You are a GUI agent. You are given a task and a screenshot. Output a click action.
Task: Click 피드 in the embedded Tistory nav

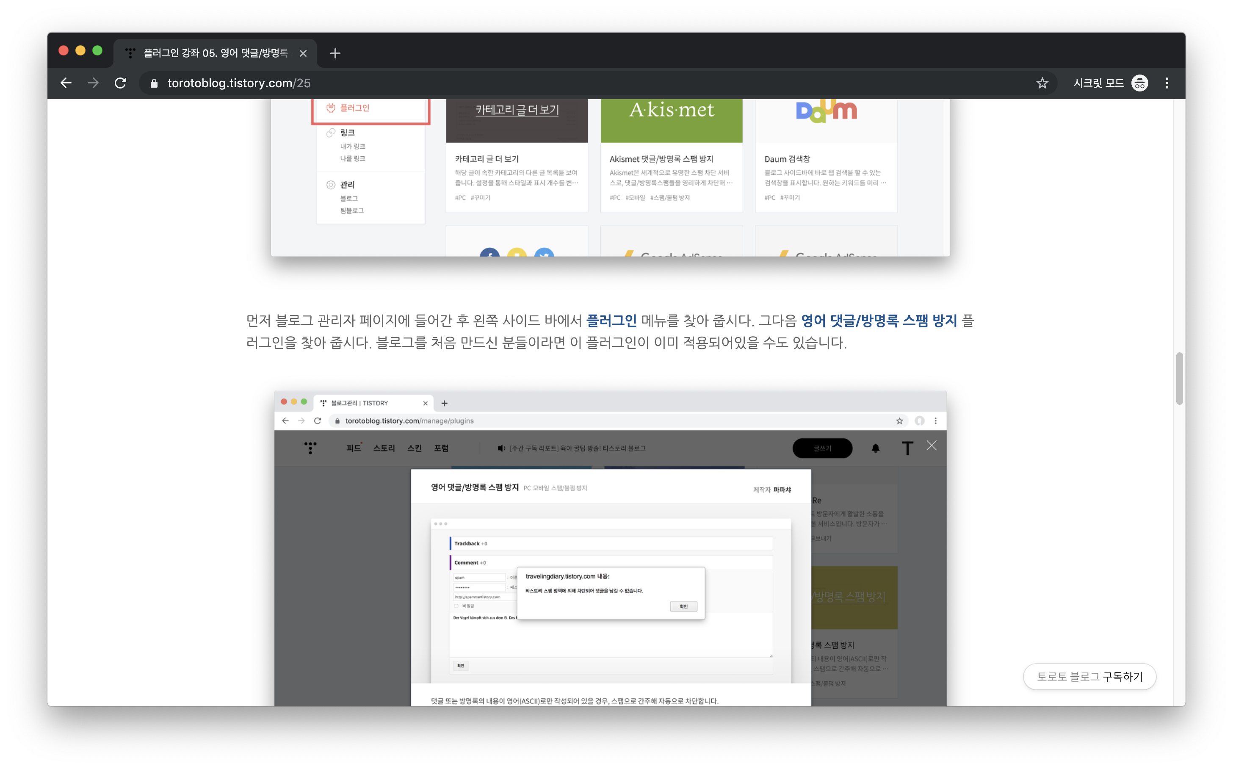pos(354,448)
